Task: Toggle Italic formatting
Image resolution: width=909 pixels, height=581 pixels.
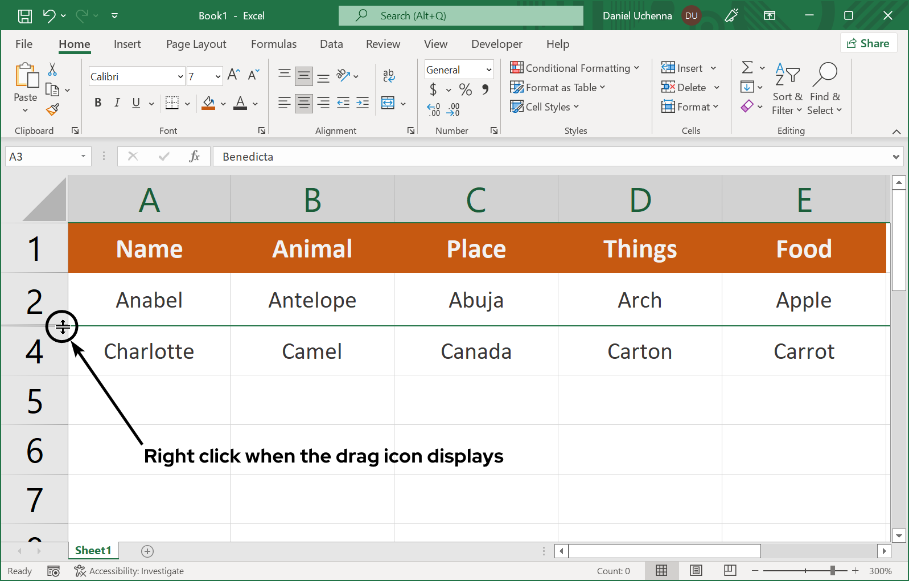Action: coord(117,103)
